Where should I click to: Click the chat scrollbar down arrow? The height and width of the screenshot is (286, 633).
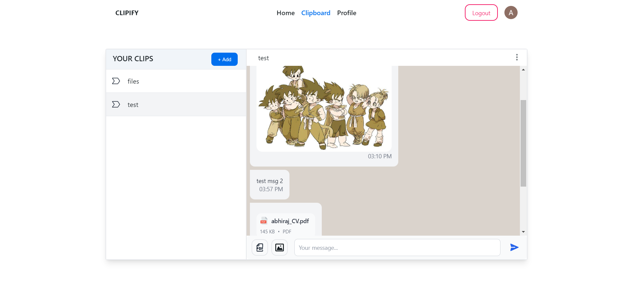coord(523,232)
